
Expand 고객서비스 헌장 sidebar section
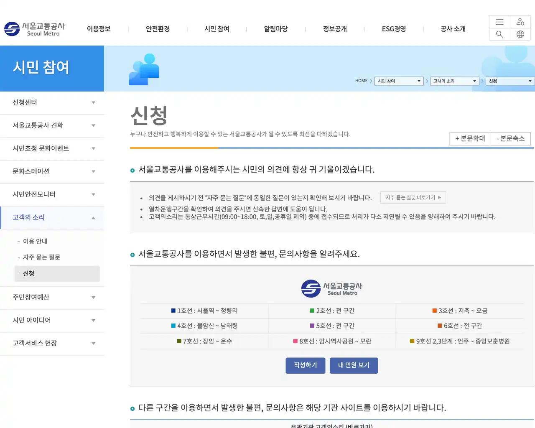pos(52,343)
